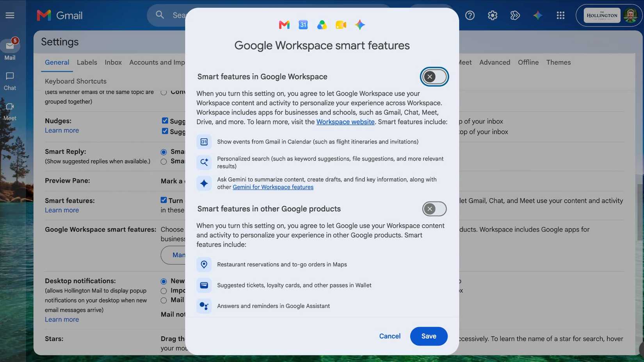Open Learn more under Smart features
Viewport: 644px width, 362px height.
point(62,210)
